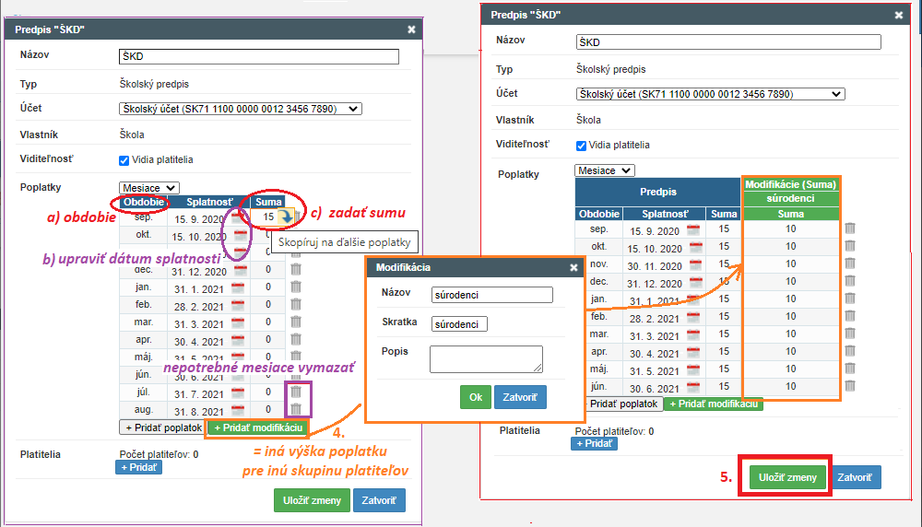The height and width of the screenshot is (527, 922).
Task: Delete the júl. fee row with trash icon
Action: coord(296,392)
